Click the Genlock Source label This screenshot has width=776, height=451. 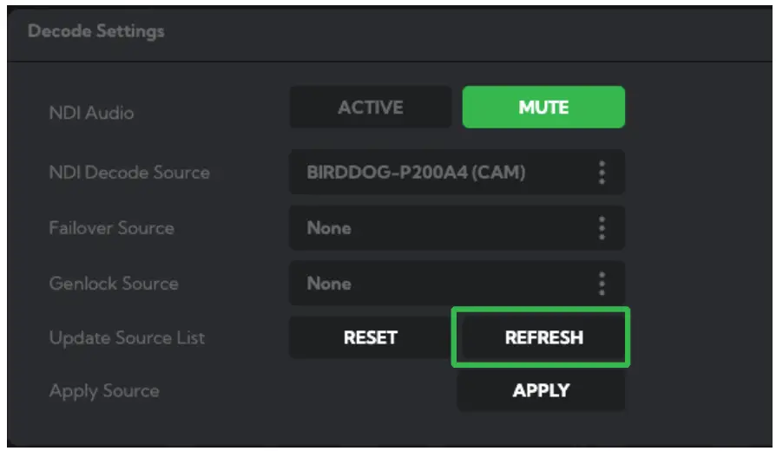[114, 284]
